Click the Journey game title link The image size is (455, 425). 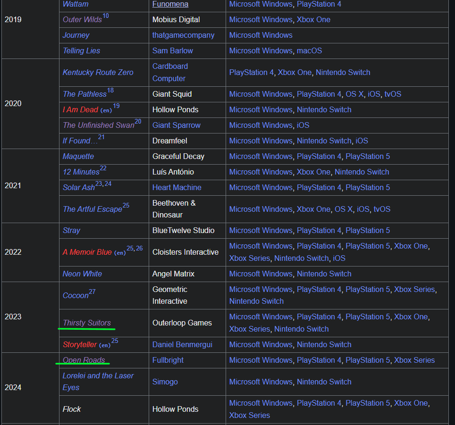pyautogui.click(x=76, y=35)
